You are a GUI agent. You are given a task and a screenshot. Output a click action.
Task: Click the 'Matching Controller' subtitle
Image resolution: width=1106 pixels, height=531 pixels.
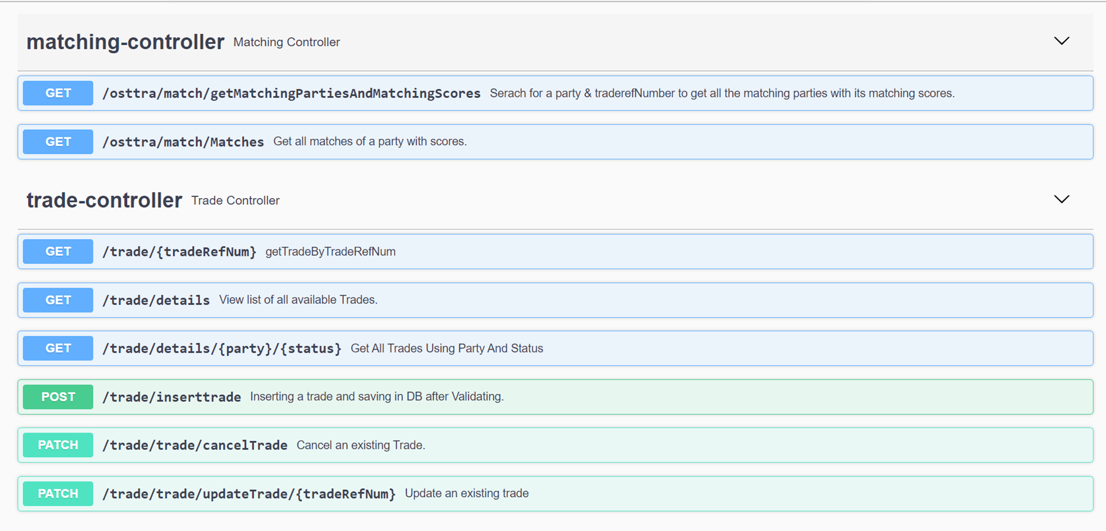click(x=287, y=42)
